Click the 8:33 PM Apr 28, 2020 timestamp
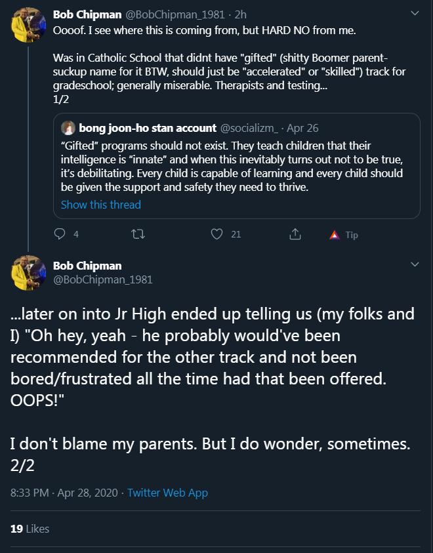433x553 pixels. tap(64, 493)
